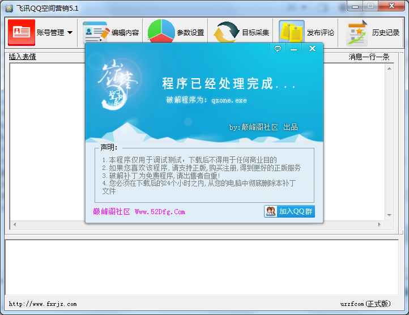
Task: Switch to 编辑内容 label
Action: coord(125,33)
